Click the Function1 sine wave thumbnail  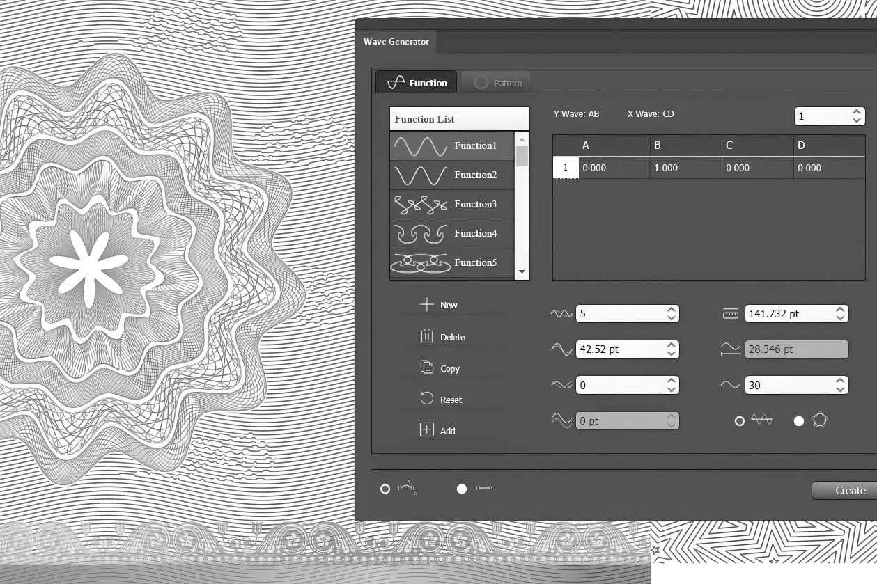[420, 146]
